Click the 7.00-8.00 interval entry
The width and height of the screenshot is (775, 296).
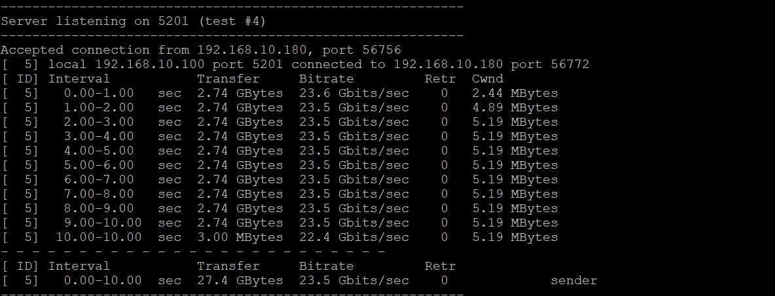coord(98,194)
